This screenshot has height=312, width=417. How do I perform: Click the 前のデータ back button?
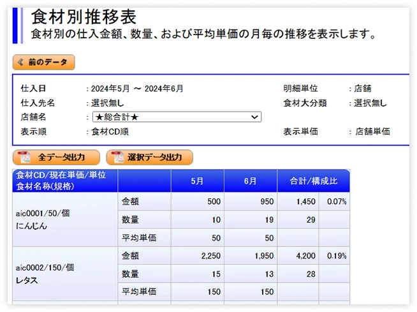point(43,63)
